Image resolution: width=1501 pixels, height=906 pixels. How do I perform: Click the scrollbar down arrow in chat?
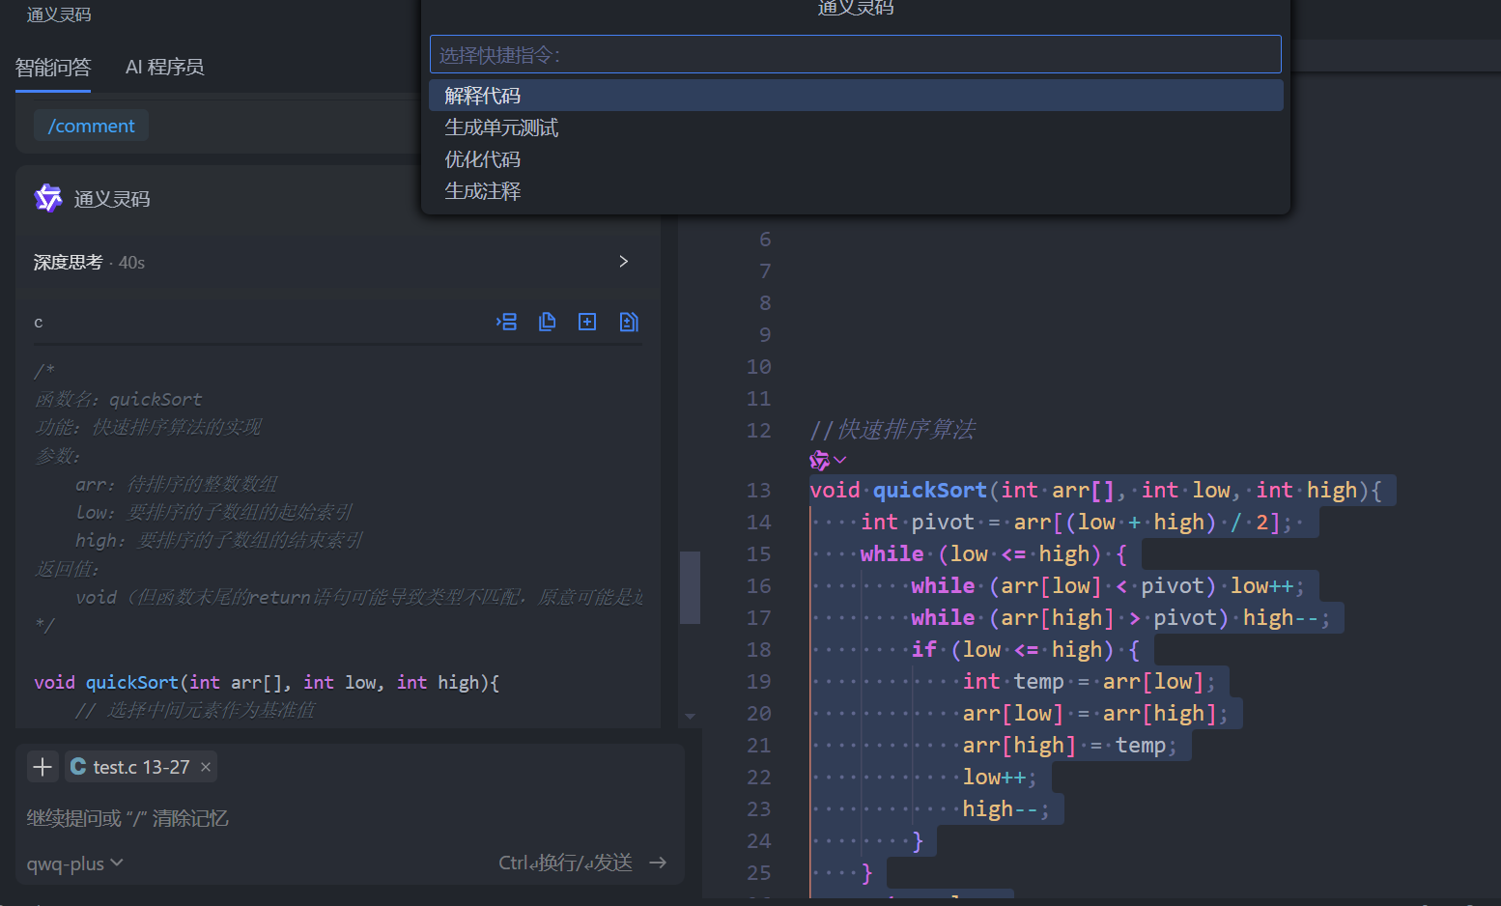690,717
